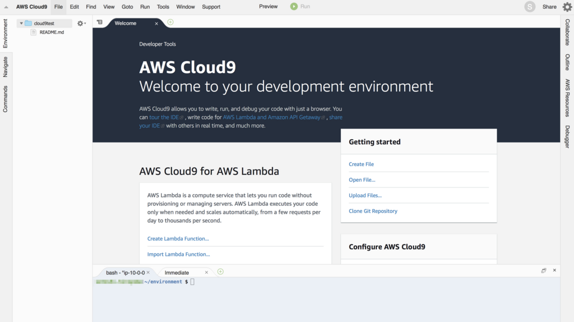Close the Immediate tab
The height and width of the screenshot is (322, 574).
[x=206, y=273]
